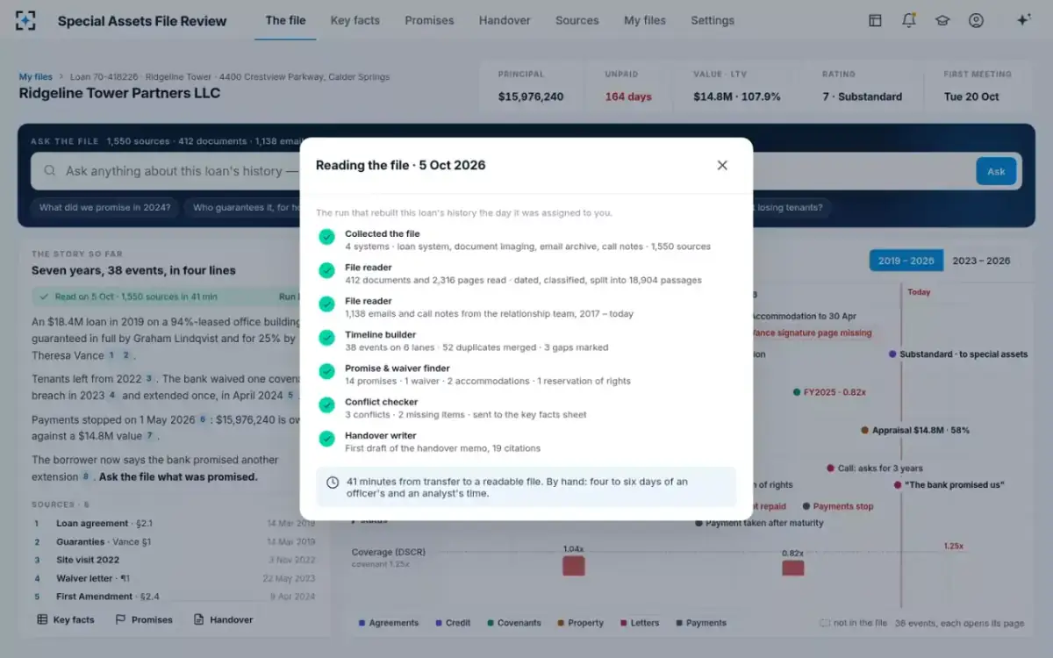
Task: Click the Credit legend entry
Action: click(453, 623)
